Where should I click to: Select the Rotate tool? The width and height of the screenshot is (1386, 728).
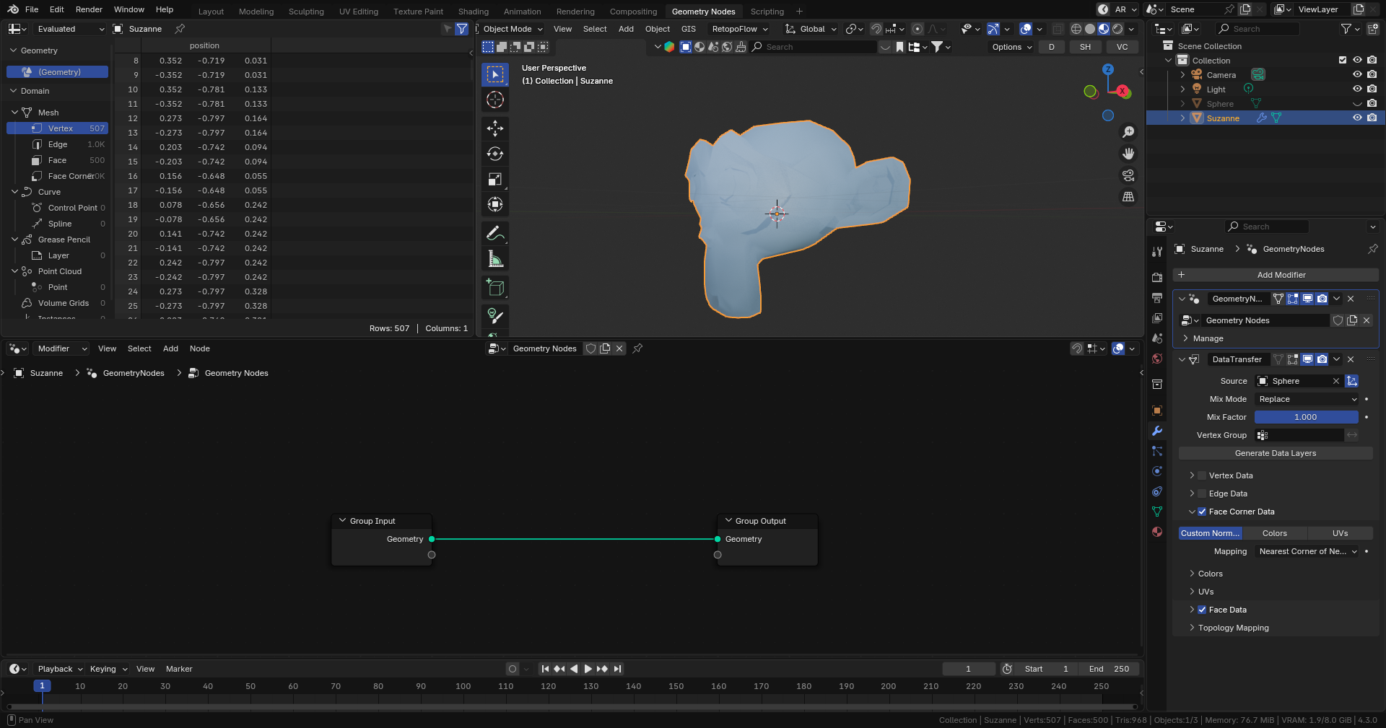point(495,154)
